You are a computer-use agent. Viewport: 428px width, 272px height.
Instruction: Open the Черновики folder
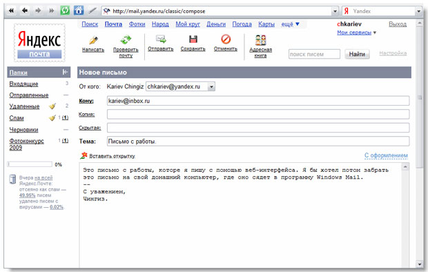pos(23,130)
